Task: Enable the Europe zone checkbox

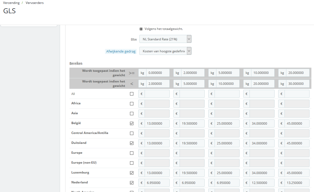Action: click(x=132, y=153)
